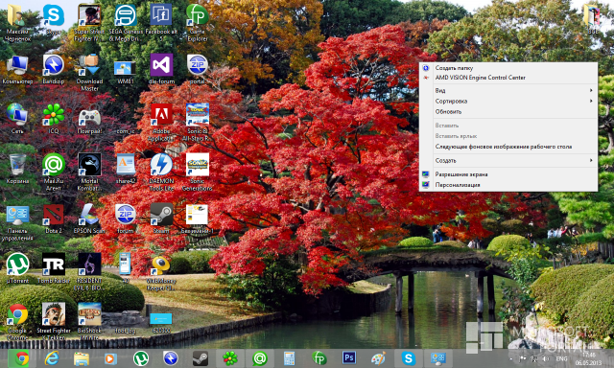Select the Mortal Kombat desktop shortcut
Viewport: 614px width, 368px height.
point(89,172)
